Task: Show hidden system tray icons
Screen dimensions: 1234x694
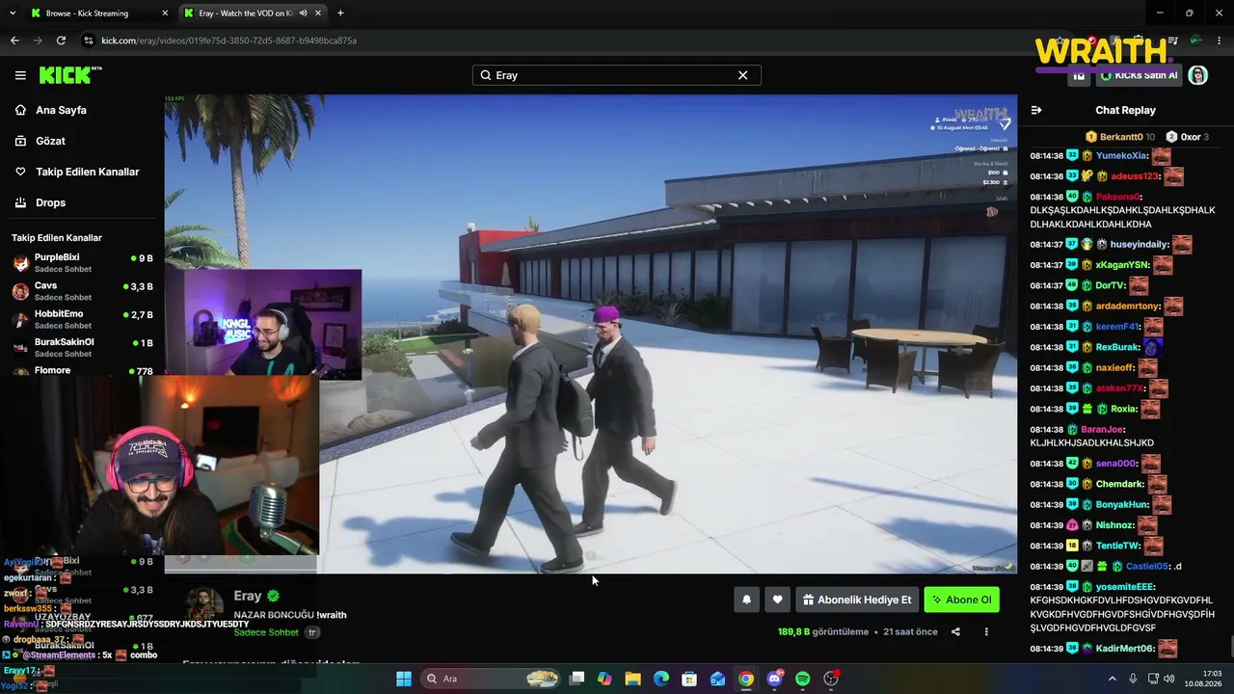Action: click(1112, 679)
